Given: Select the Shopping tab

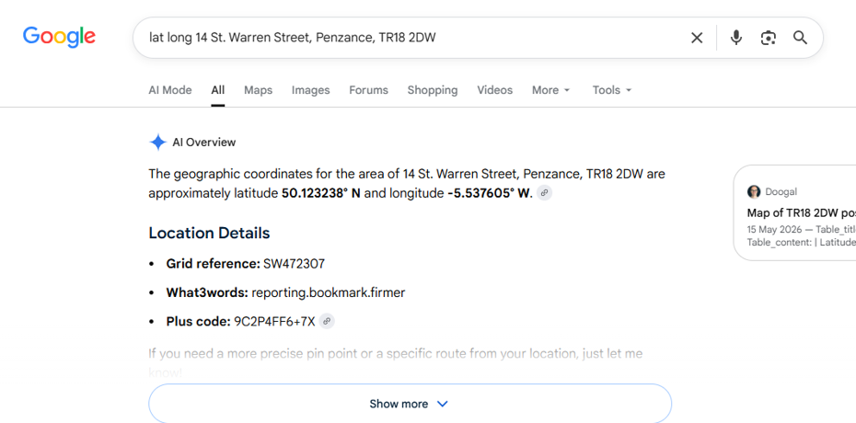Looking at the screenshot, I should point(433,90).
